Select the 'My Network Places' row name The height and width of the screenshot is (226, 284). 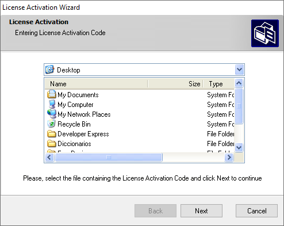(x=84, y=114)
